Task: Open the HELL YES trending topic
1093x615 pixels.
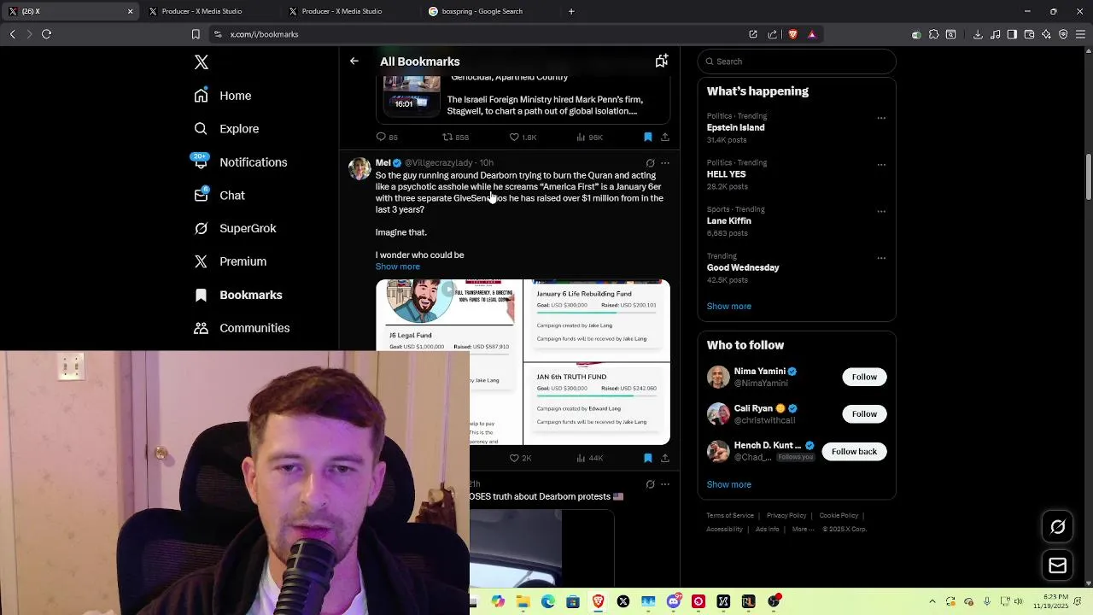Action: (x=726, y=174)
